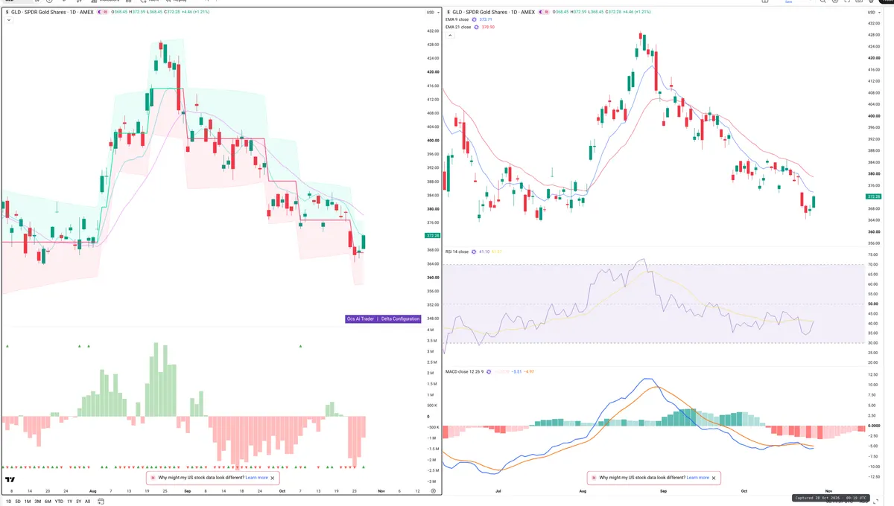Click 372.28 price label on right chart axis
This screenshot has height=506, width=894.
pos(875,196)
